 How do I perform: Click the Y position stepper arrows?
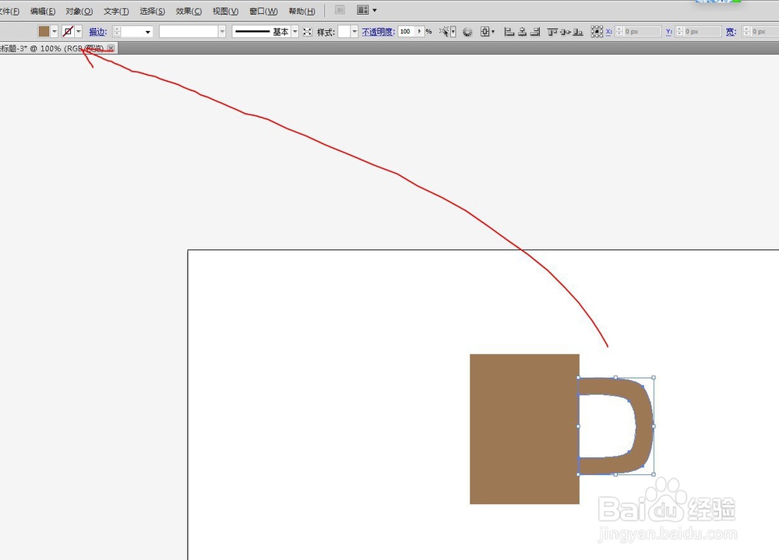click(x=679, y=31)
